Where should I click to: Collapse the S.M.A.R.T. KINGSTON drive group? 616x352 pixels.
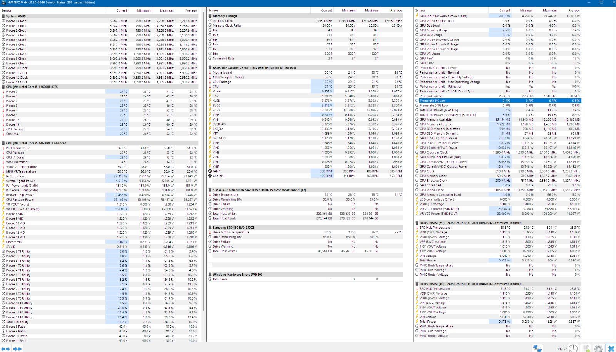click(210, 190)
